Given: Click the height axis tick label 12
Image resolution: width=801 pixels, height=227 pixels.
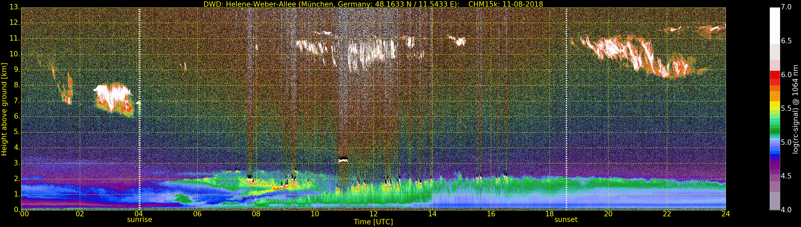Looking at the screenshot, I should pyautogui.click(x=14, y=23).
